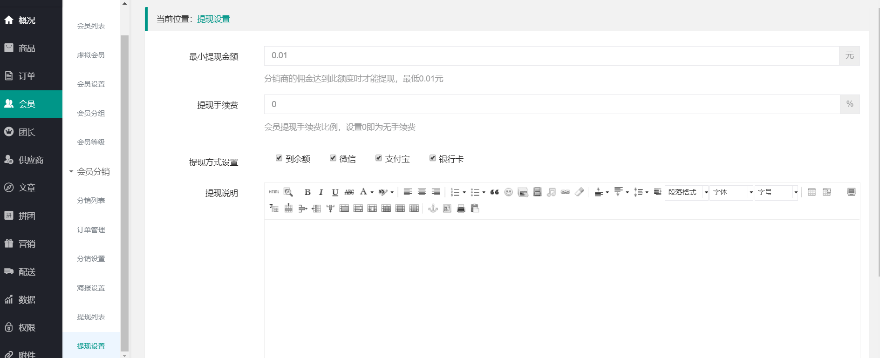
Task: Open ordered list style dropdown
Action: click(464, 192)
